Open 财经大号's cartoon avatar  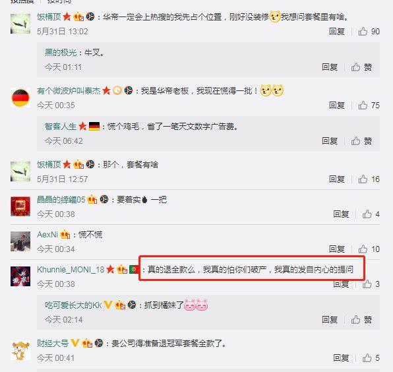coord(20,350)
